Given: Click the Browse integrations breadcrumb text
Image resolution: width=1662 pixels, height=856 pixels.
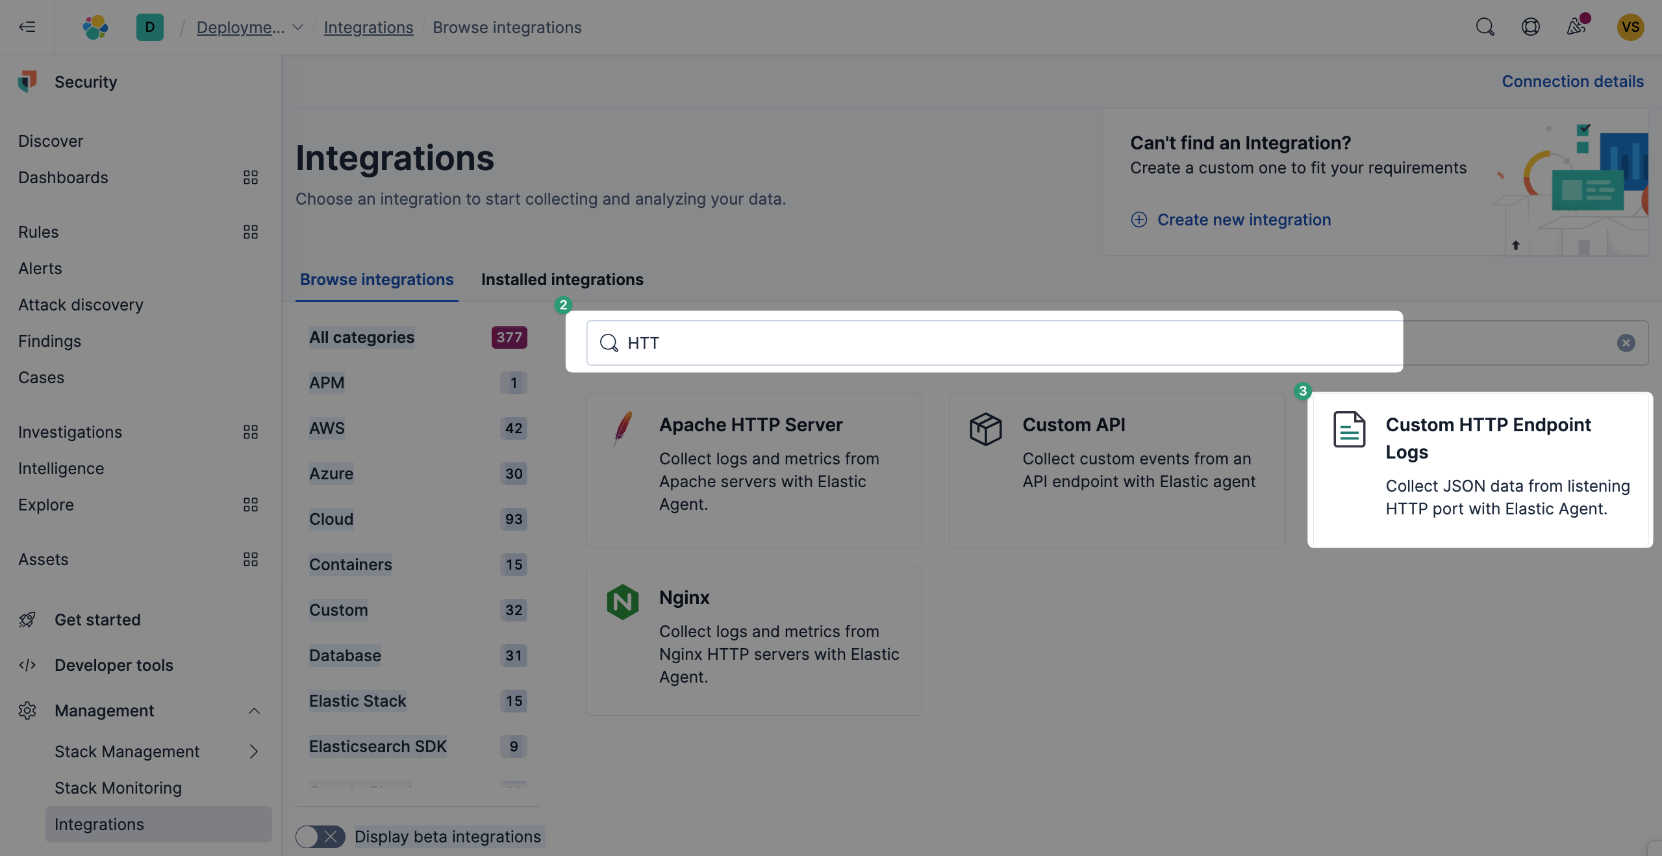Looking at the screenshot, I should point(507,27).
